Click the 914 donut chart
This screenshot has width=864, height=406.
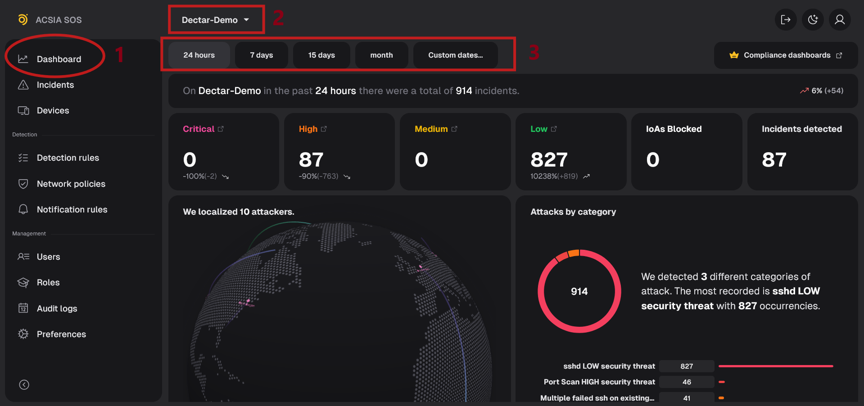(579, 291)
